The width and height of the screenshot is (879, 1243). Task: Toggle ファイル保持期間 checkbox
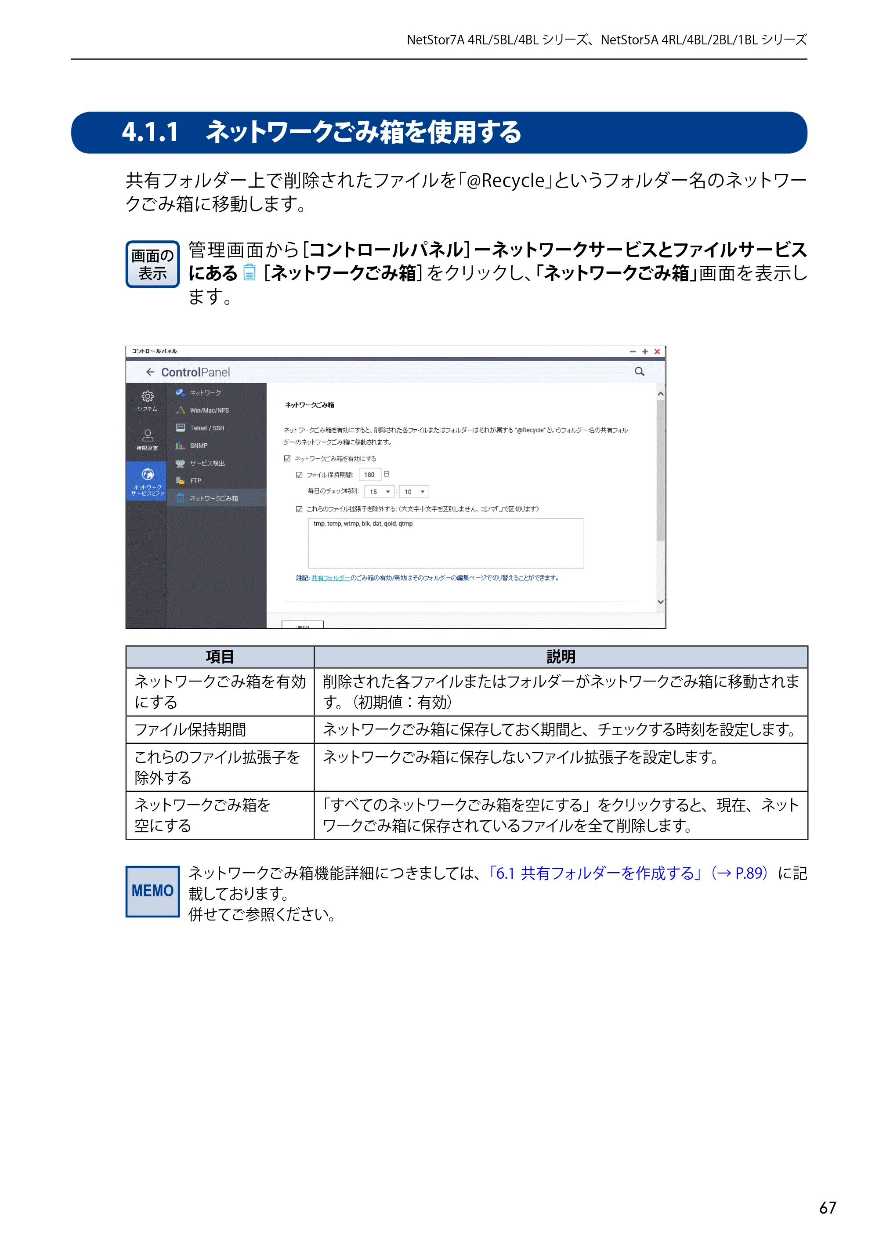(x=299, y=475)
